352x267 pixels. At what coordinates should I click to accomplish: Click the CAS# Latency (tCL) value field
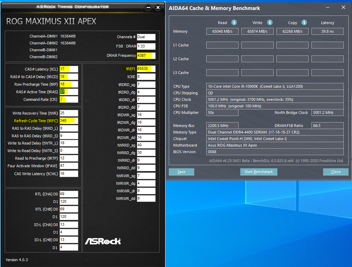[x=69, y=69]
